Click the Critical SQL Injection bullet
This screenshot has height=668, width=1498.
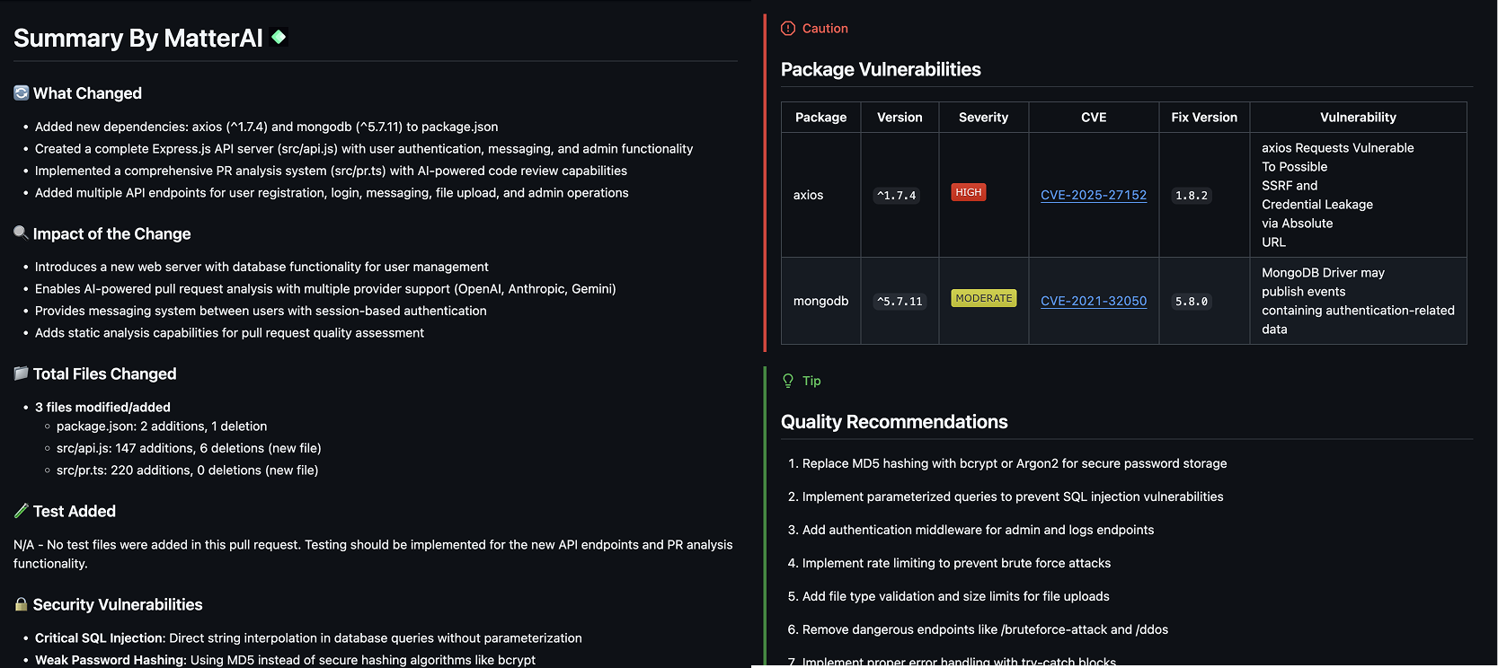(308, 637)
